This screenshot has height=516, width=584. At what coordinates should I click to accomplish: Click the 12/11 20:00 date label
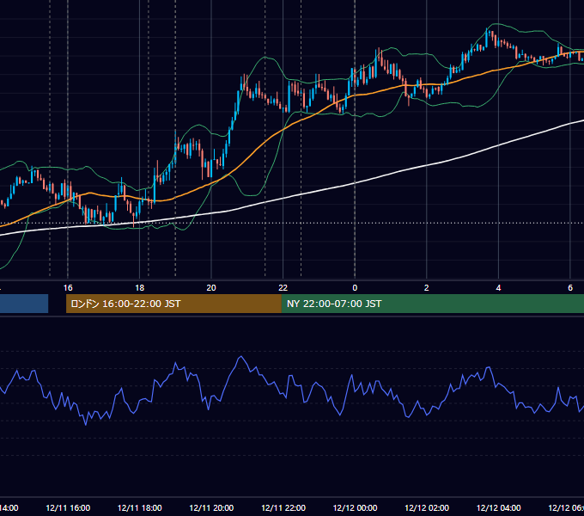(211, 508)
